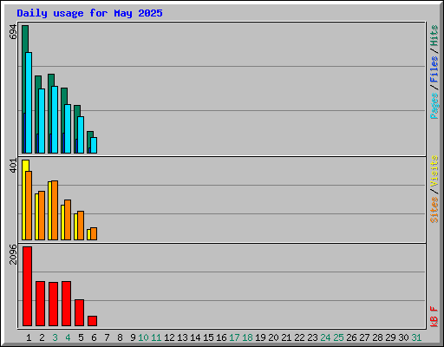Click day label 7 on the axis
Image resolution: width=444 pixels, height=347 pixels.
107,337
